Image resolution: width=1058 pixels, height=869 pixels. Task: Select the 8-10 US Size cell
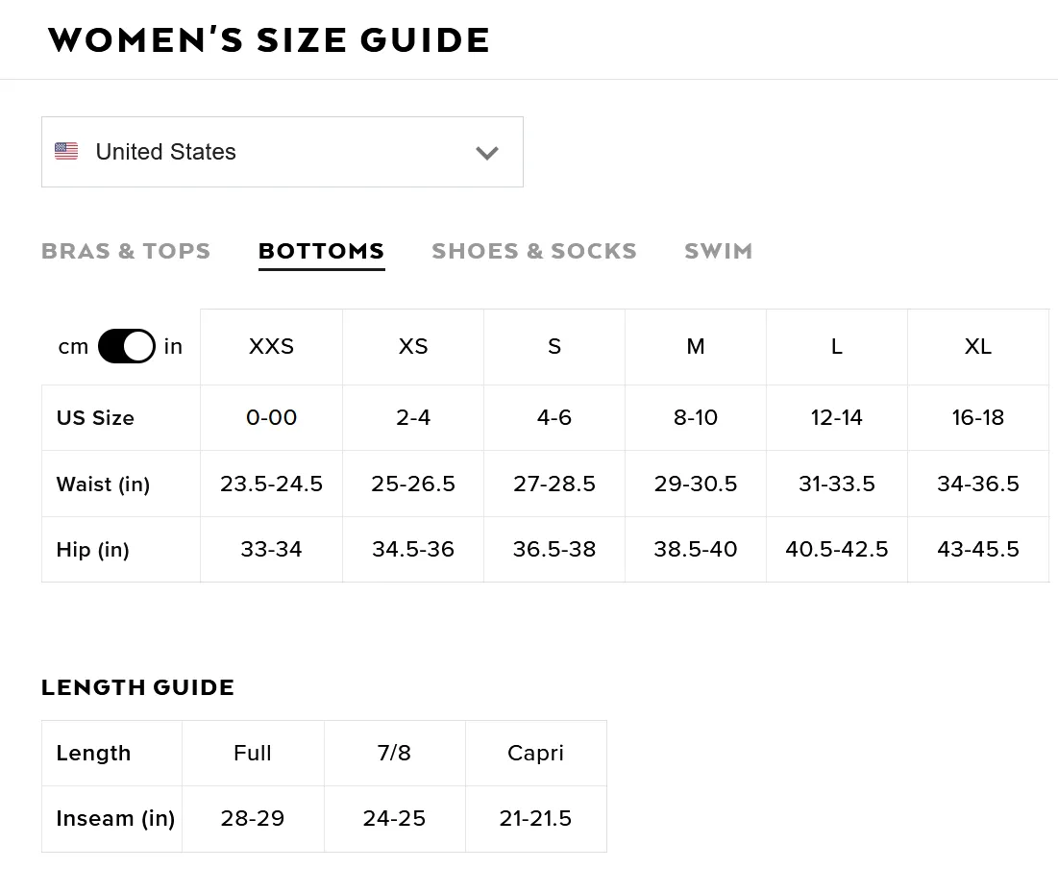tap(696, 417)
